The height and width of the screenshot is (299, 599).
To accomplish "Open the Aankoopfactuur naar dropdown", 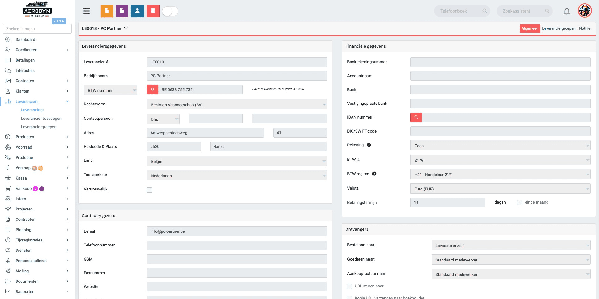I will [x=511, y=274].
